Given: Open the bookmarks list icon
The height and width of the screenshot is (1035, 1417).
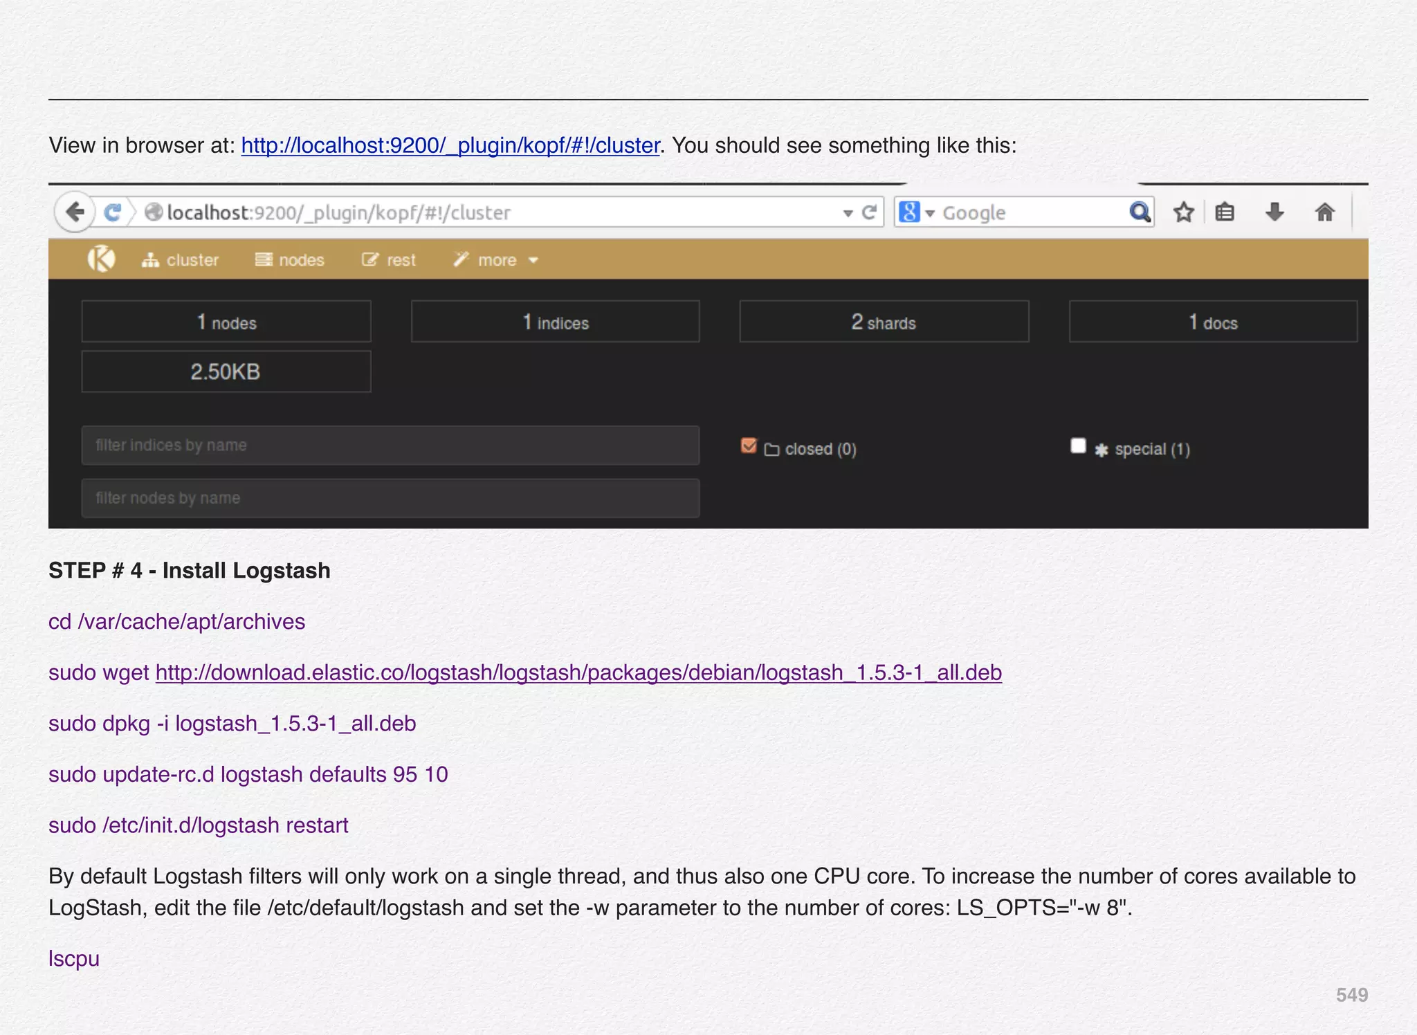Looking at the screenshot, I should [1225, 212].
